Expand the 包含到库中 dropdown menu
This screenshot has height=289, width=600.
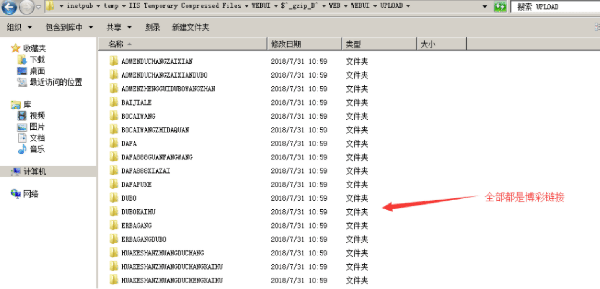(69, 27)
